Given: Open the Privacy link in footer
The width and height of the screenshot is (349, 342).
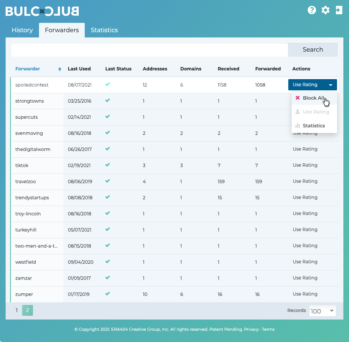Looking at the screenshot, I should click(251, 329).
